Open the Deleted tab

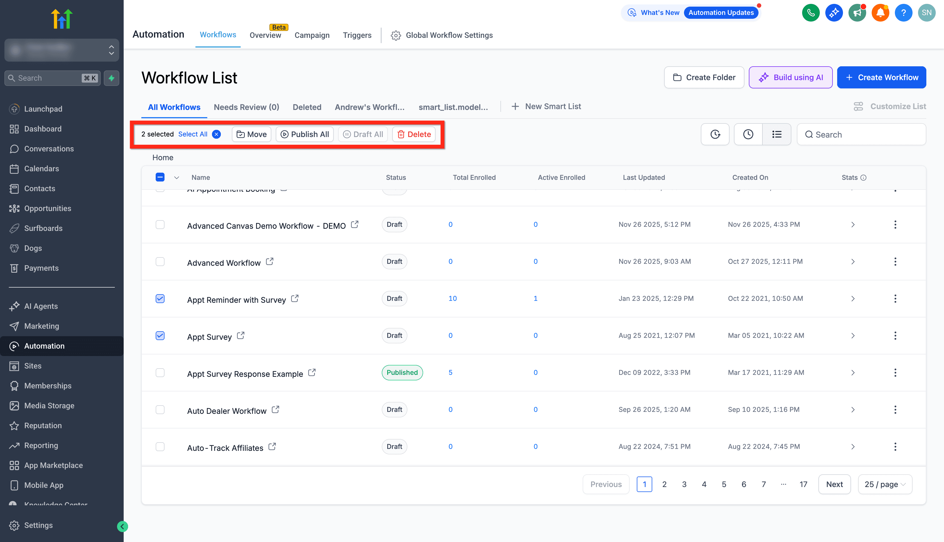tap(307, 107)
